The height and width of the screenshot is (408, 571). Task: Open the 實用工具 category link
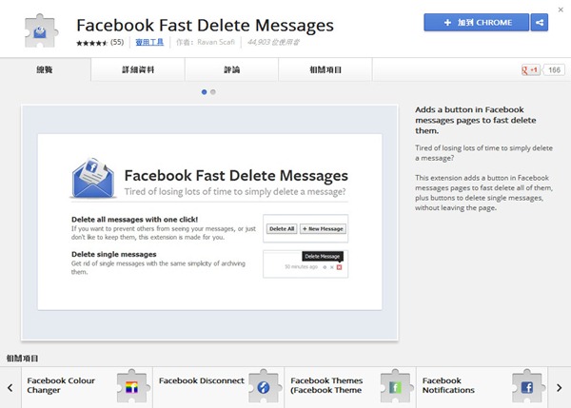click(x=149, y=42)
